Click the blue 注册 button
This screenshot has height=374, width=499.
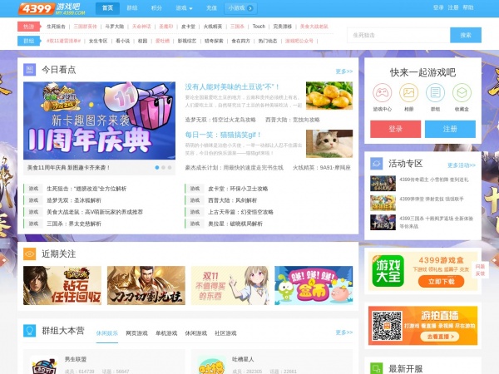coord(450,129)
